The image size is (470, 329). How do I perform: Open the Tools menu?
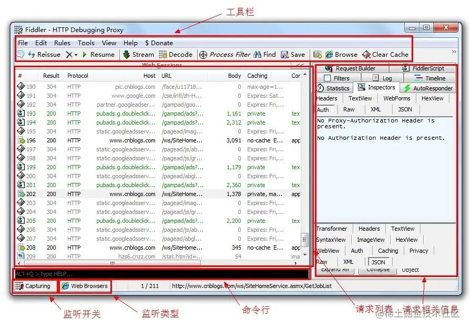86,43
